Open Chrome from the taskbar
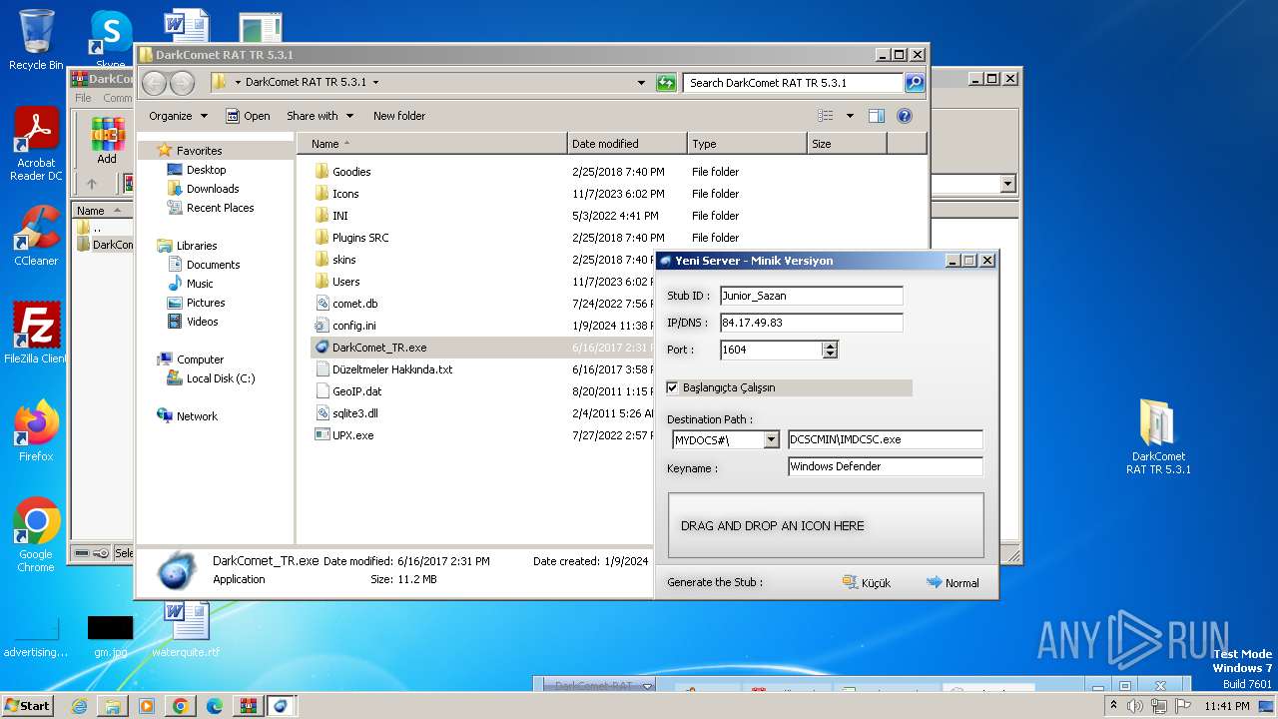The width and height of the screenshot is (1278, 719). 181,706
